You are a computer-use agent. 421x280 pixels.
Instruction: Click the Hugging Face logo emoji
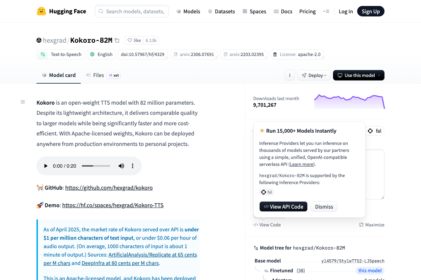[x=41, y=11]
